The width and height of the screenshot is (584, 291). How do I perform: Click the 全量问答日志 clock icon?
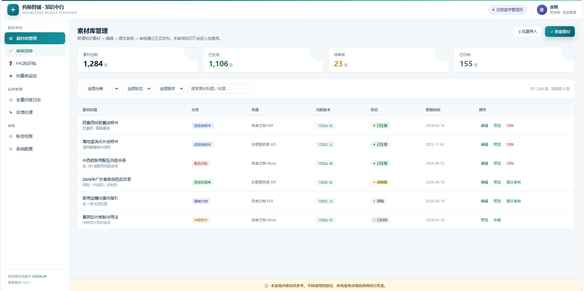11,100
